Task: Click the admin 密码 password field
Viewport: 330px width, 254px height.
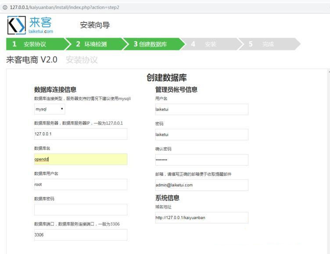Action: (201, 134)
